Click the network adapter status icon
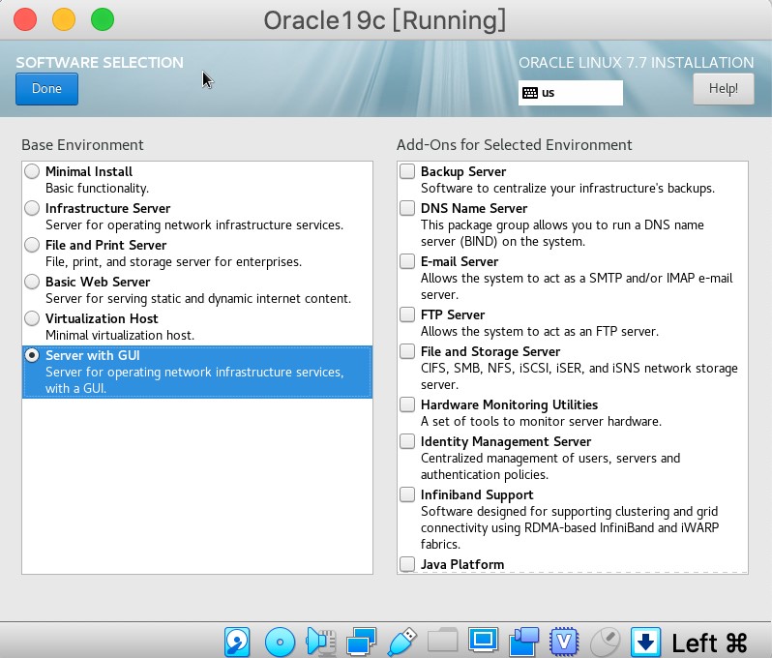This screenshot has width=772, height=658. pos(362,642)
